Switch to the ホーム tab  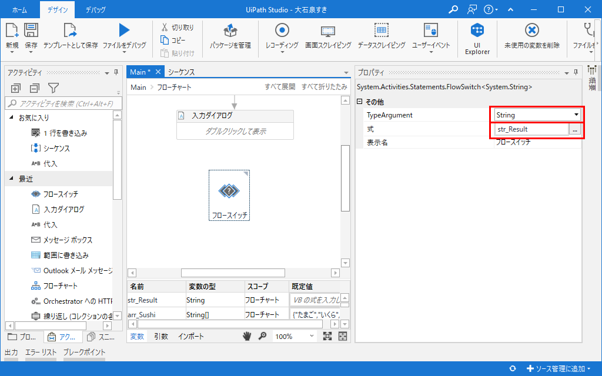[19, 10]
